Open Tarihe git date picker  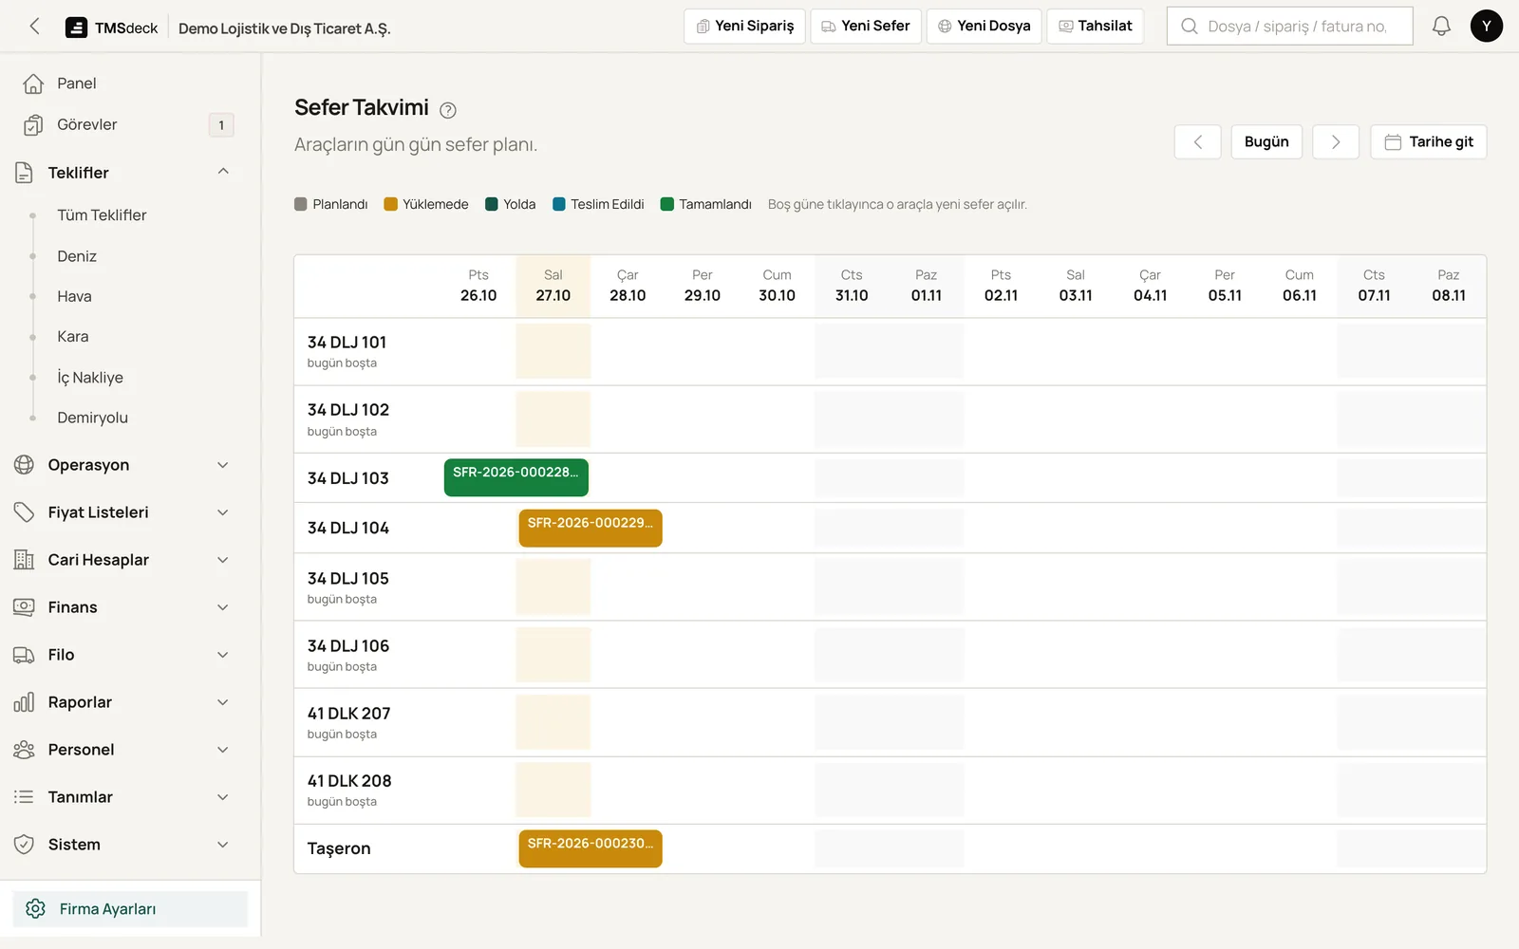pyautogui.click(x=1429, y=142)
